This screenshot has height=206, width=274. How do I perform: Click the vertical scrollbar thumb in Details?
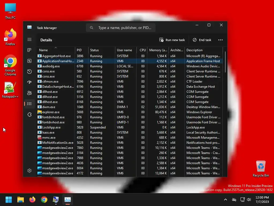pyautogui.click(x=225, y=62)
